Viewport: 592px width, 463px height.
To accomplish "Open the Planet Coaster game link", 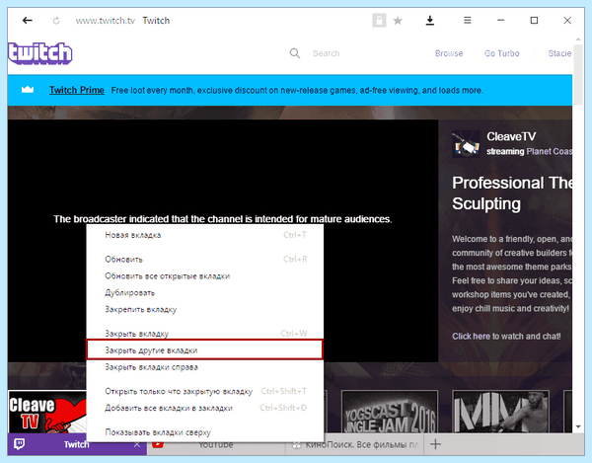I will pyautogui.click(x=550, y=151).
